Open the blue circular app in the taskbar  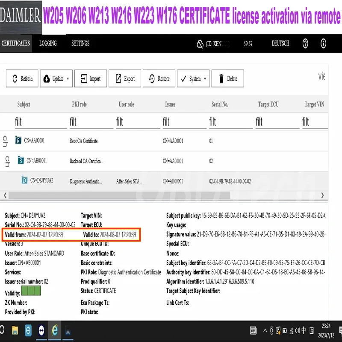tap(28, 330)
